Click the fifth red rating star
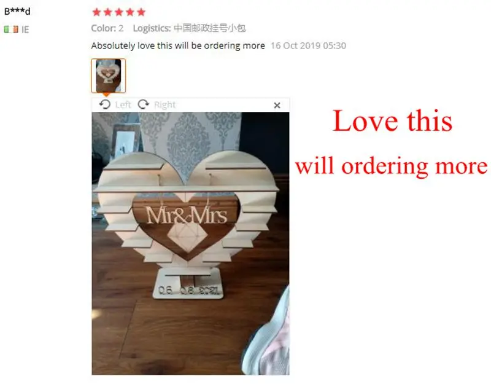This screenshot has height=384, width=491. pyautogui.click(x=141, y=12)
